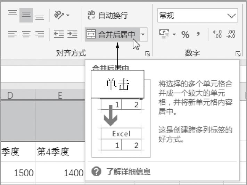Click the Bottom Align icon
The width and height of the screenshot is (247, 185).
click(40, 18)
